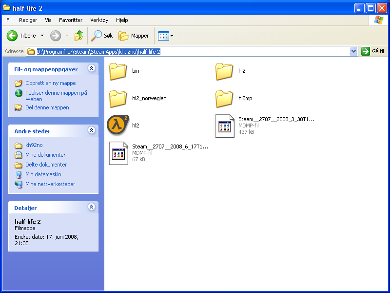The height and width of the screenshot is (293, 390).
Task: Open the hl2 Half-Life 2 application icon
Action: 118,125
